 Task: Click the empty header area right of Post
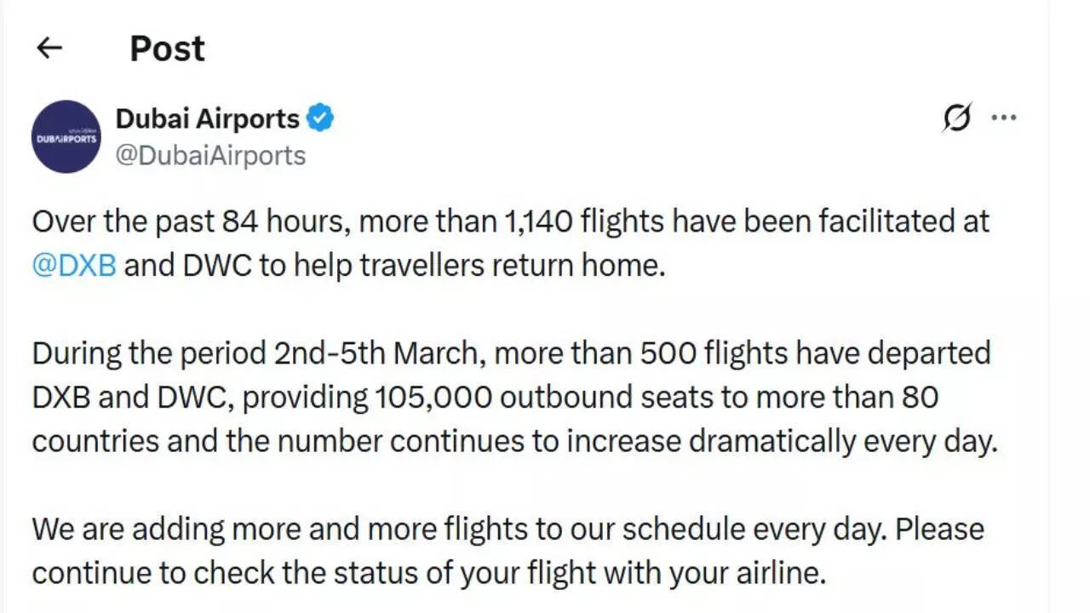tap(596, 49)
